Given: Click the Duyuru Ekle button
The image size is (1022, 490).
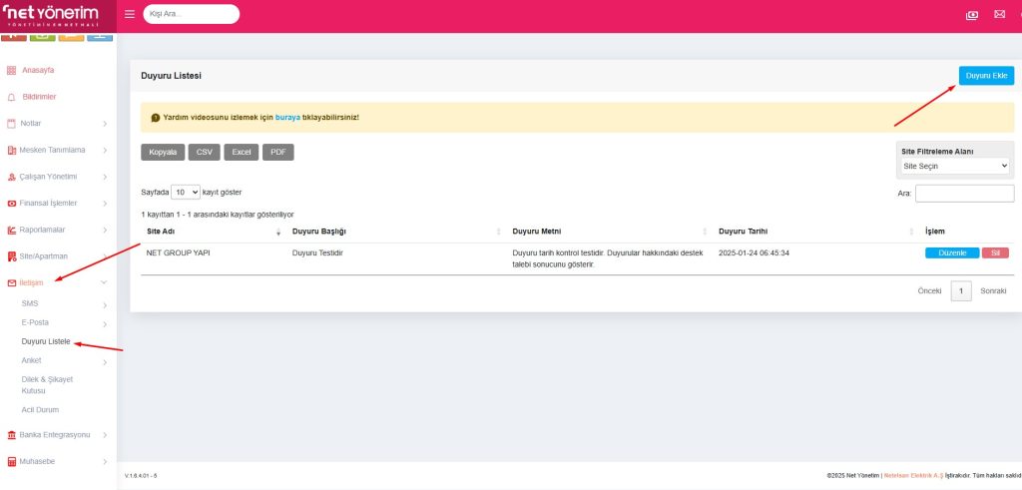Looking at the screenshot, I should coord(986,76).
